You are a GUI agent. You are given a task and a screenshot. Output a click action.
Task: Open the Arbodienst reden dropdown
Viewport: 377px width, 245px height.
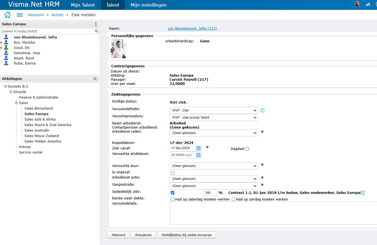click(x=214, y=133)
